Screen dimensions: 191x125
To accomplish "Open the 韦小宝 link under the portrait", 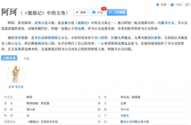I will point(19,87).
